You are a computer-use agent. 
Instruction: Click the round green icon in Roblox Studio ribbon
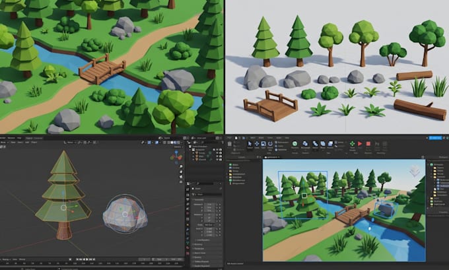pyautogui.click(x=294, y=143)
